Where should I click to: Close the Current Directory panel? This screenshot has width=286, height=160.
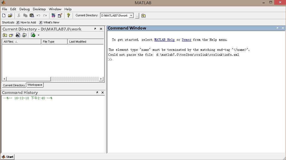click(x=101, y=29)
